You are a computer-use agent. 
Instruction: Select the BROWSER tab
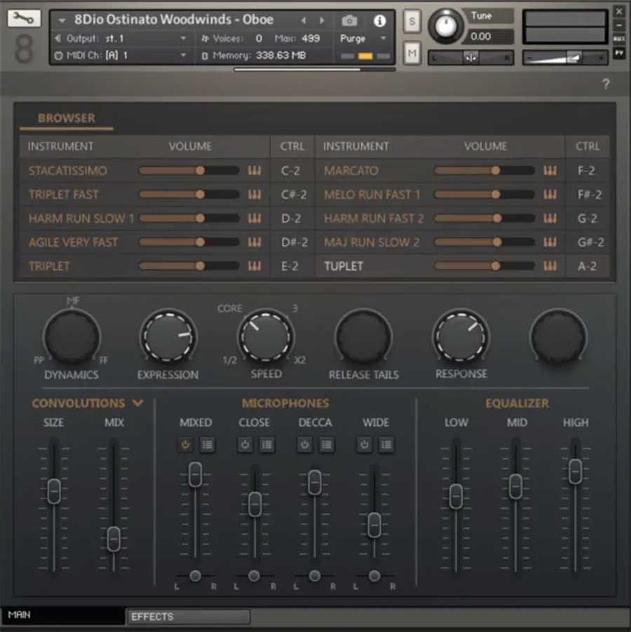67,118
